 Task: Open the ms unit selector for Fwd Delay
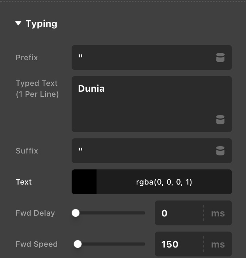coord(218,213)
